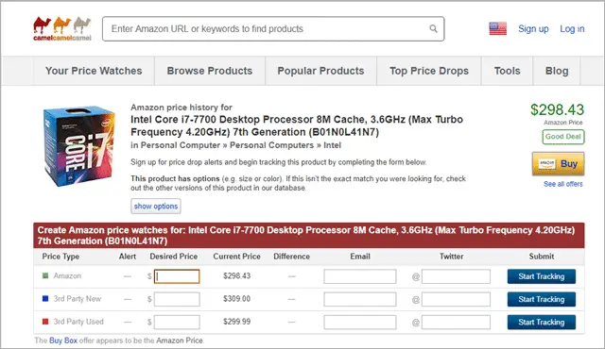
Task: Open the Sign up link
Action: [x=533, y=29]
